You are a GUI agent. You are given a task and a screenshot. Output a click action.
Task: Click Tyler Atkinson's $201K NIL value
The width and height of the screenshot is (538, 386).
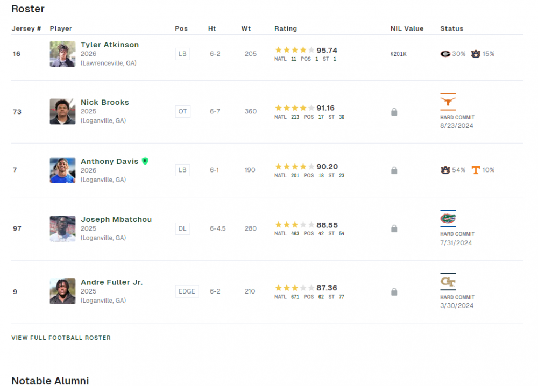pyautogui.click(x=399, y=54)
